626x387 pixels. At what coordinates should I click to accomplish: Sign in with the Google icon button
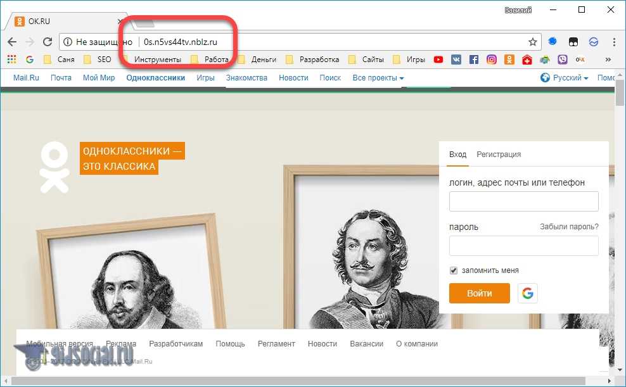527,293
